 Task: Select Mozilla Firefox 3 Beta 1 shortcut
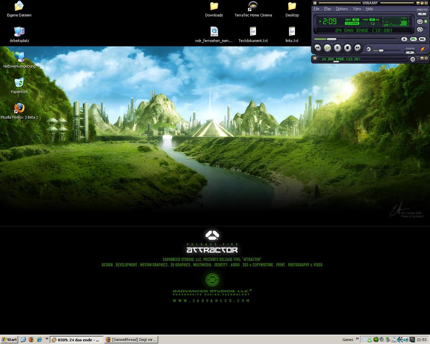[x=19, y=111]
